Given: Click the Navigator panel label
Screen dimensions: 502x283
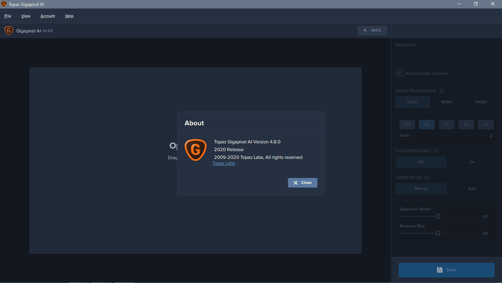Looking at the screenshot, I should (x=406, y=45).
